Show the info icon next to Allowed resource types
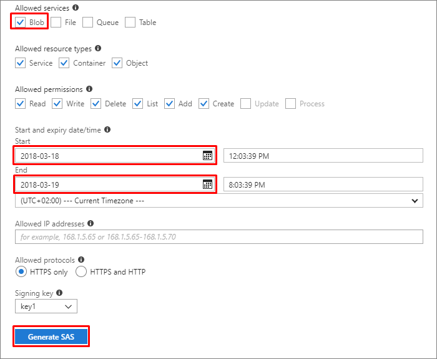 pyautogui.click(x=98, y=48)
